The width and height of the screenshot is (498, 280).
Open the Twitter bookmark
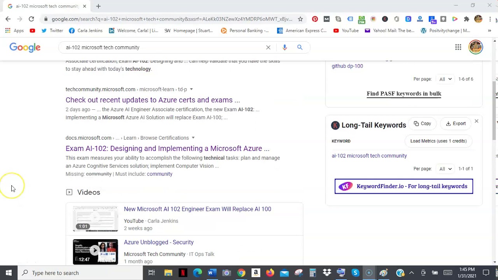pos(52,31)
